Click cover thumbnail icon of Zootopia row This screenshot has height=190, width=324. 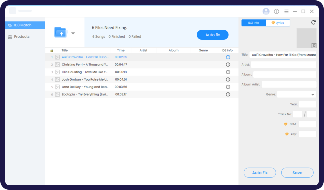tap(57, 94)
